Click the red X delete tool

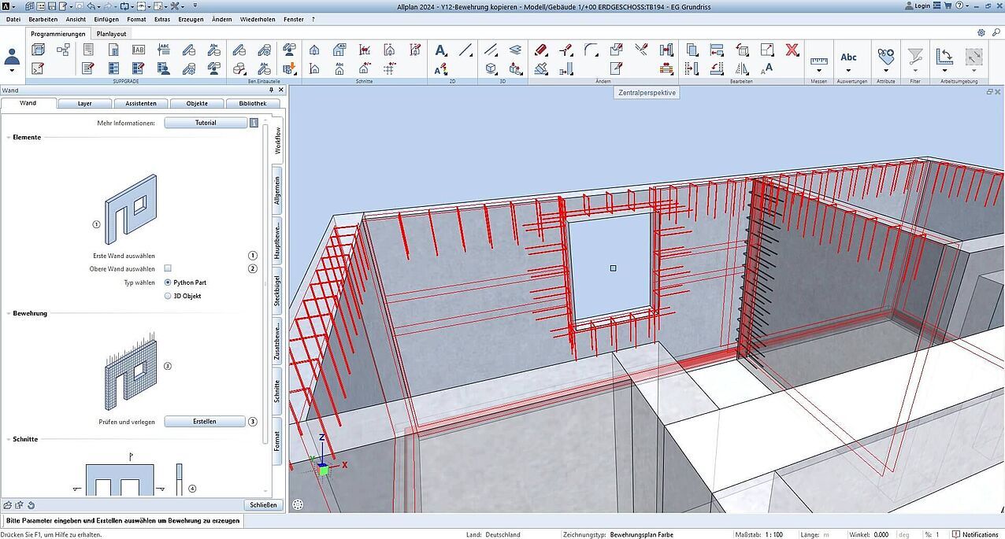pyautogui.click(x=792, y=50)
